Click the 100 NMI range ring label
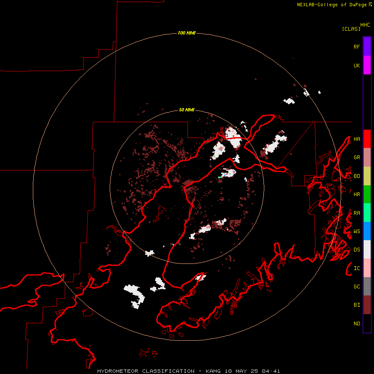Viewport: 374px width, 374px height. (x=187, y=33)
